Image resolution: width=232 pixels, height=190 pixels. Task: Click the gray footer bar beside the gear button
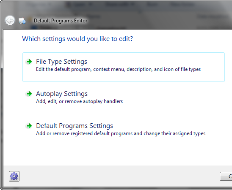(119, 176)
